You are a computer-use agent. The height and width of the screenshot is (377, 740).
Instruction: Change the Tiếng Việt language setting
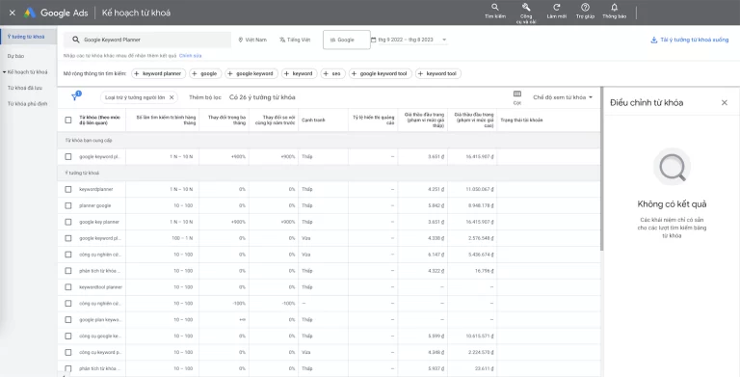295,40
